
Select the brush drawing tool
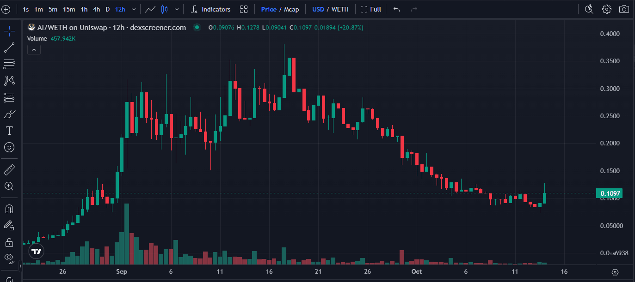(9, 114)
